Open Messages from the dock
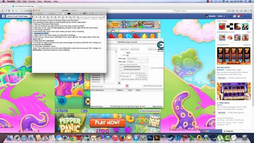The image size is (254, 143). pos(59,138)
